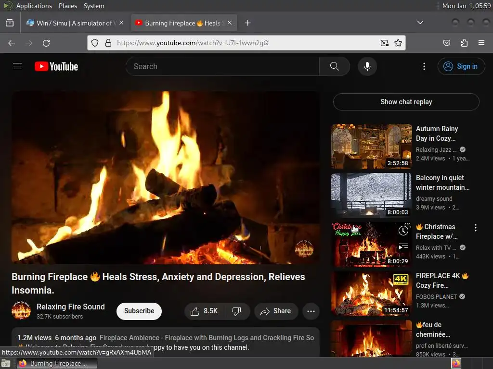Screen dimensions: 493x369
Task: Show site security info padlock
Action: coord(108,43)
